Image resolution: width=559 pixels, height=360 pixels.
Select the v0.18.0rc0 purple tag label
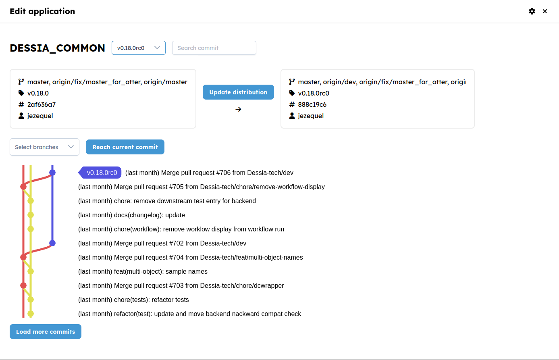pyautogui.click(x=100, y=173)
